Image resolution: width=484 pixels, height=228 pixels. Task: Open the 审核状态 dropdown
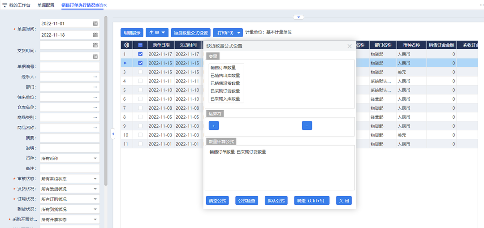pos(95,179)
